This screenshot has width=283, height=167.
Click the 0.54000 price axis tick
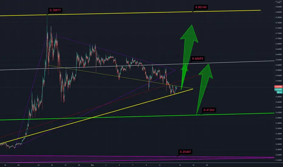tap(279, 81)
